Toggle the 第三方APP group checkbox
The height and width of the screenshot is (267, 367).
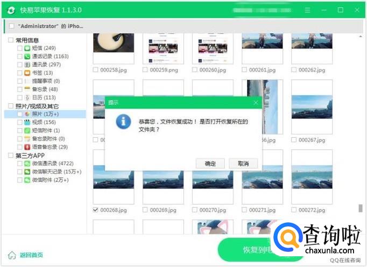11,155
